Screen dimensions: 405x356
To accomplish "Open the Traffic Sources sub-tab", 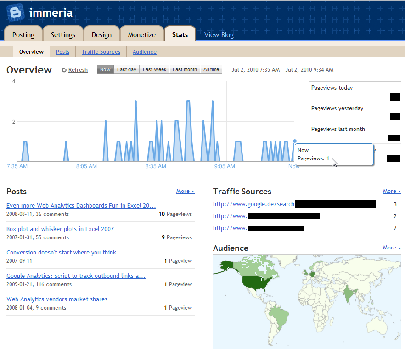I will pyautogui.click(x=101, y=52).
